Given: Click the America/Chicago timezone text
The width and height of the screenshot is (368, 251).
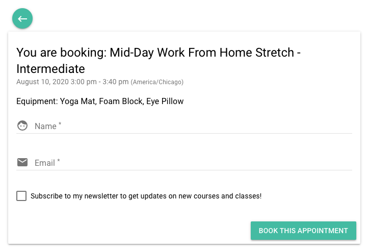Looking at the screenshot, I should (x=157, y=82).
